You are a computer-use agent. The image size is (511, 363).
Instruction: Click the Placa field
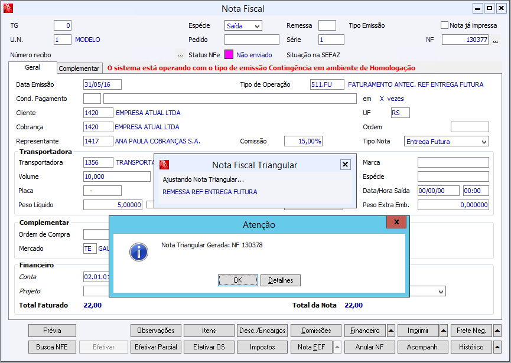point(102,191)
